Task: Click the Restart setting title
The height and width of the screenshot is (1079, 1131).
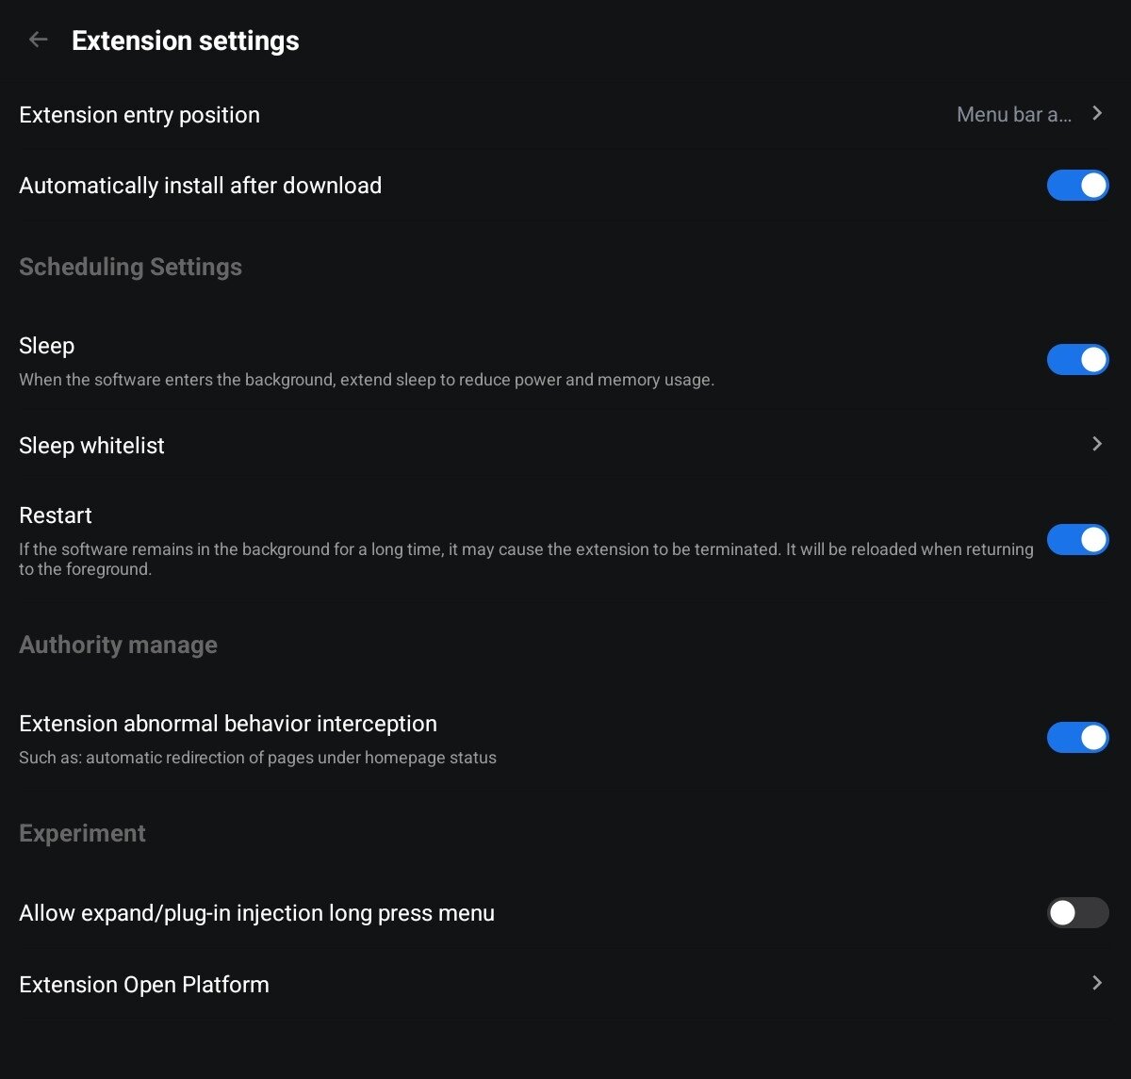Action: [56, 515]
